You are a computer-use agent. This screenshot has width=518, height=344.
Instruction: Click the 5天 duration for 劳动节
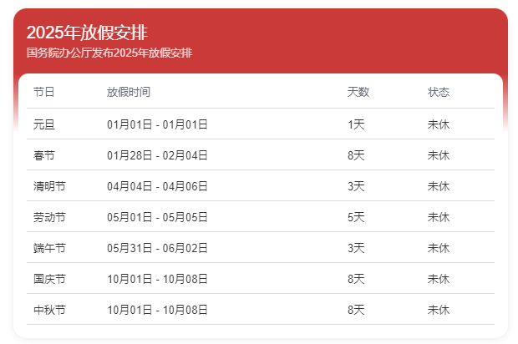(x=356, y=217)
